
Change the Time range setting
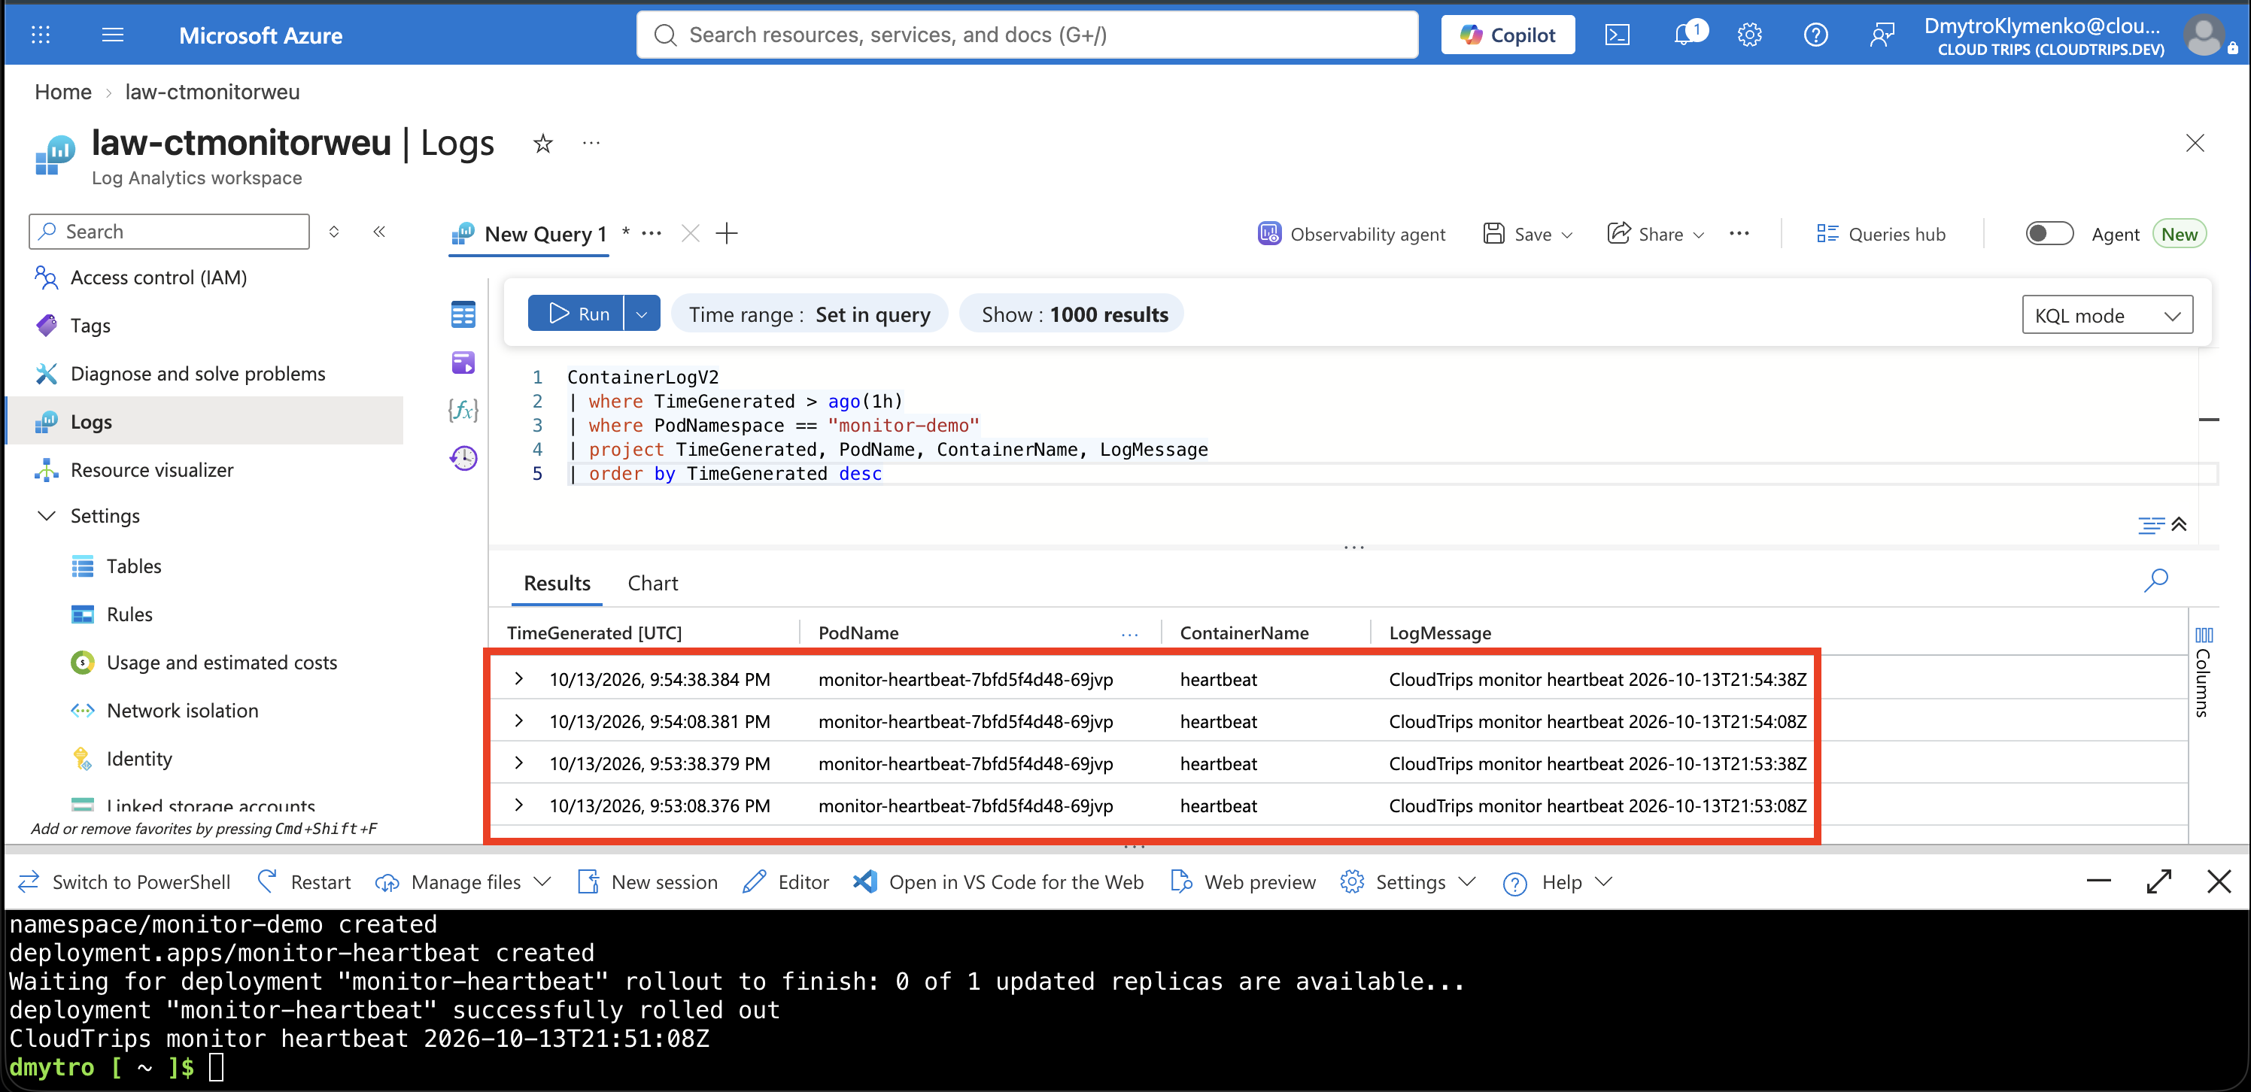click(x=810, y=314)
